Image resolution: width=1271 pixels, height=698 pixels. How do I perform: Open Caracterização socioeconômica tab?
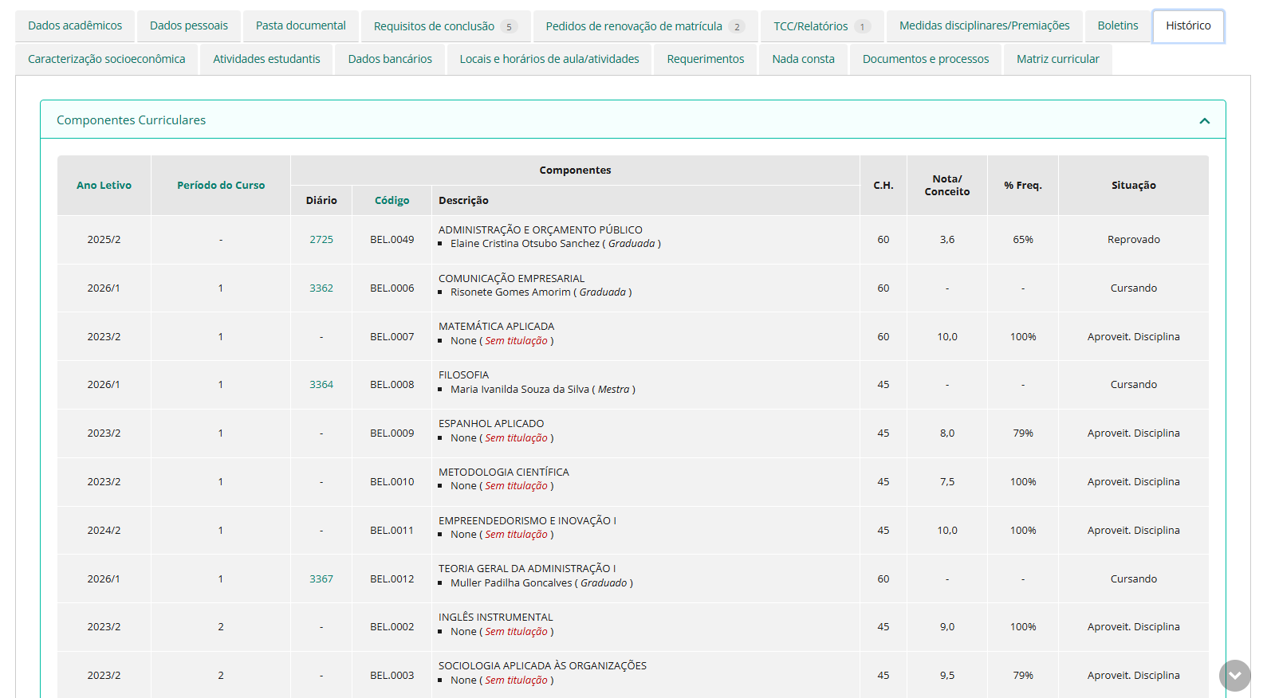[x=106, y=60]
